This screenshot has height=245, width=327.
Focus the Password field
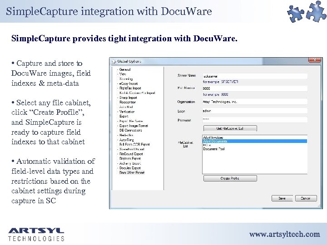tap(255, 120)
